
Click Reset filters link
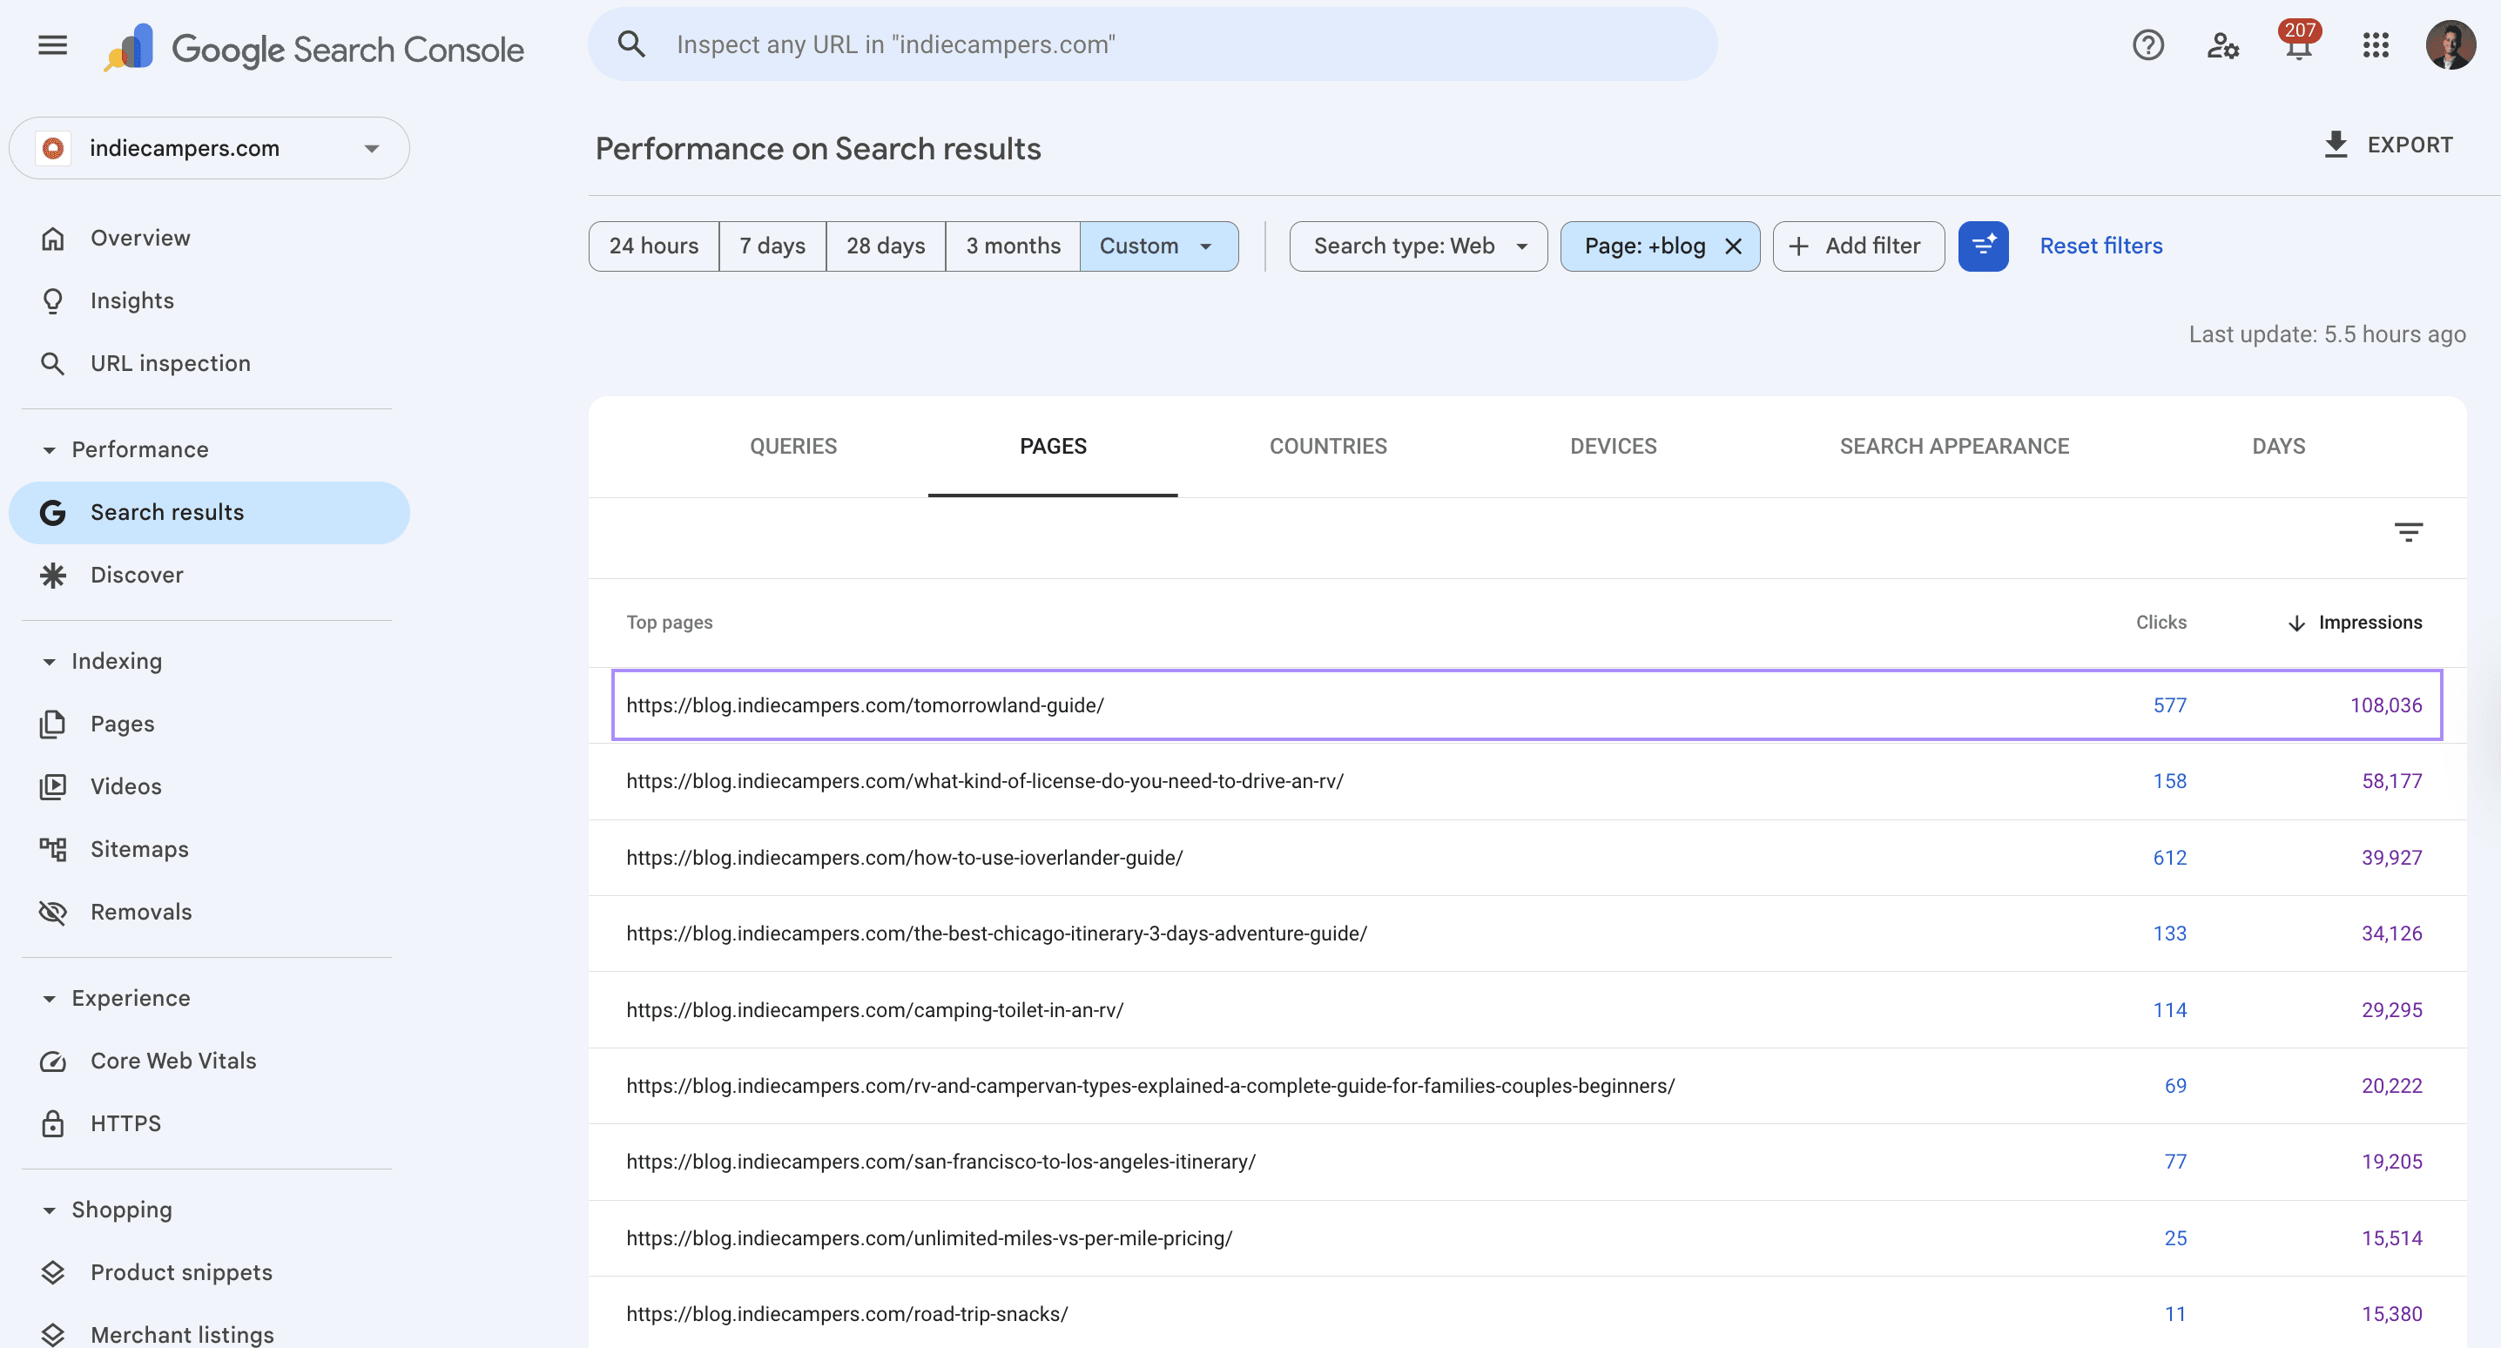tap(2100, 246)
